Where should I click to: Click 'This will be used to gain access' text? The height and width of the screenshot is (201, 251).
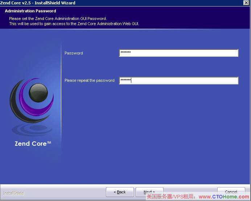pos(74,24)
